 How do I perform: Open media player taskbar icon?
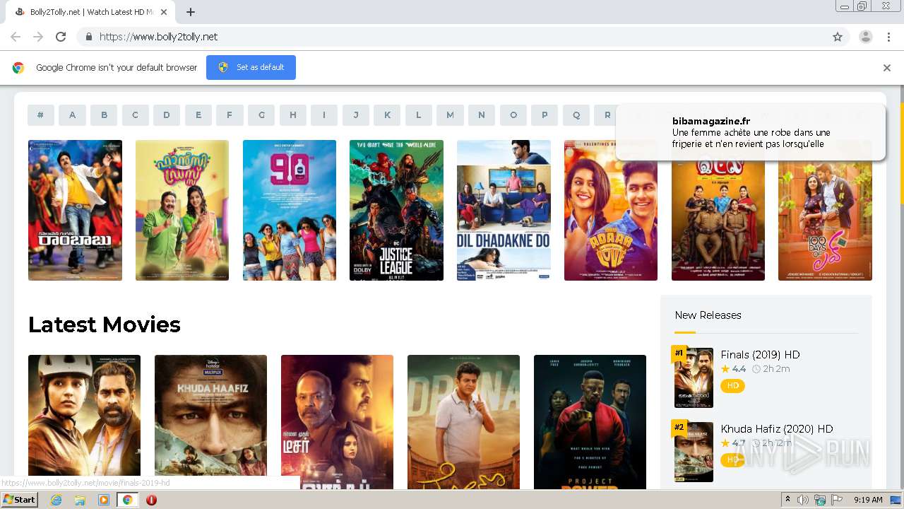(x=104, y=500)
